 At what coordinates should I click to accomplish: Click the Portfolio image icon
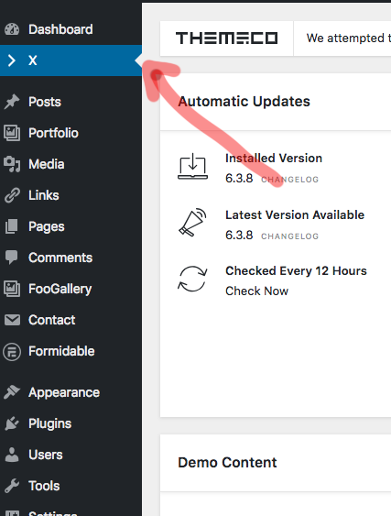12,133
